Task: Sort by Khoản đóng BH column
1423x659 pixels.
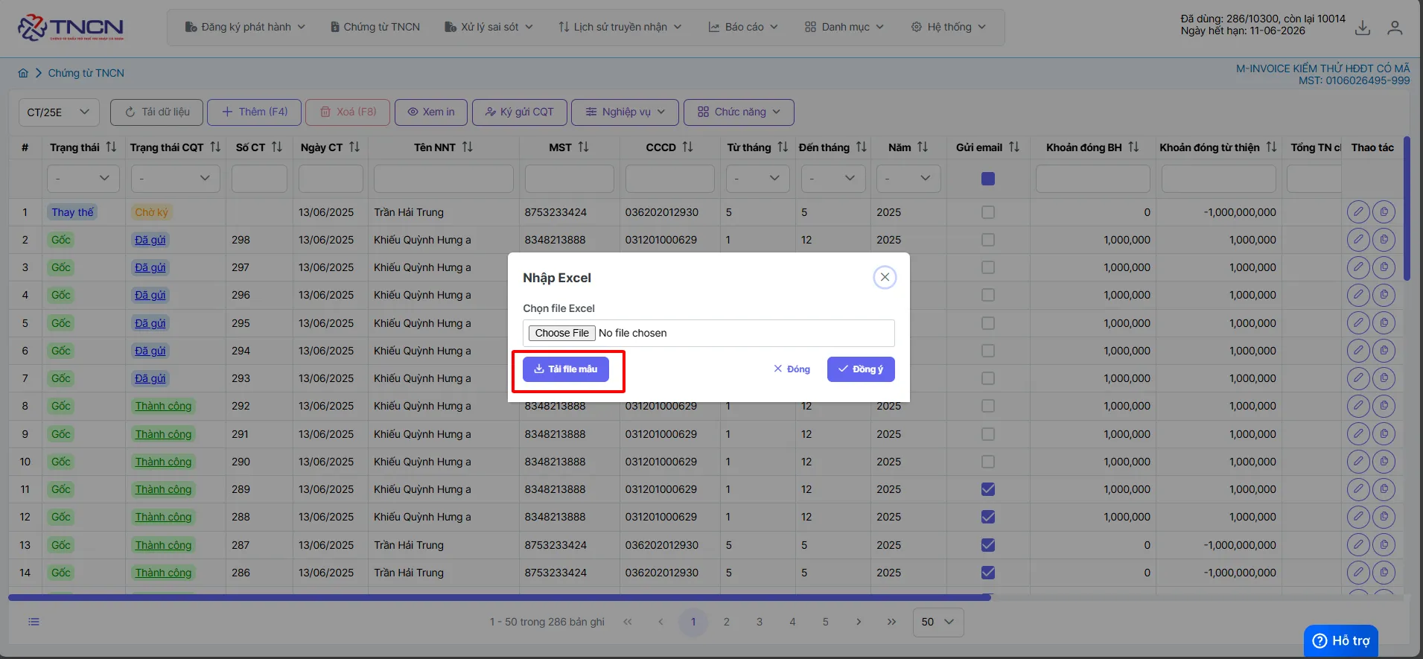Action: [x=1133, y=147]
